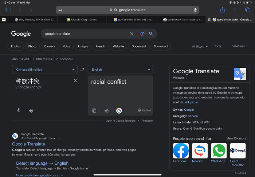Play source text audio speaker icon

pos(31,110)
